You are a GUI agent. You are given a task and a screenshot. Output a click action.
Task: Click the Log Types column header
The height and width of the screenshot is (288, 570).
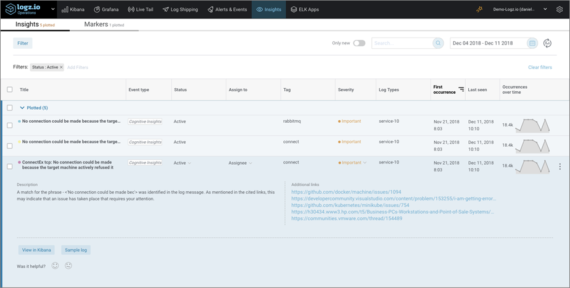[x=389, y=89]
